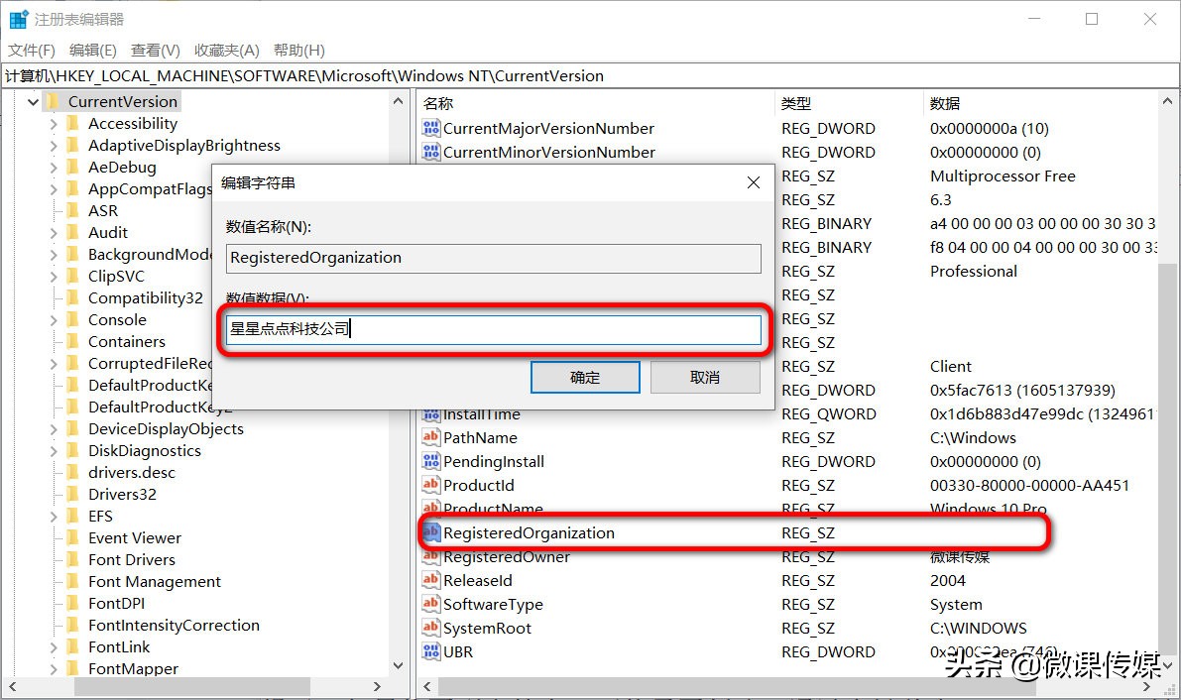Collapse the CurrentVersion key
This screenshot has width=1181, height=700.
(33, 101)
